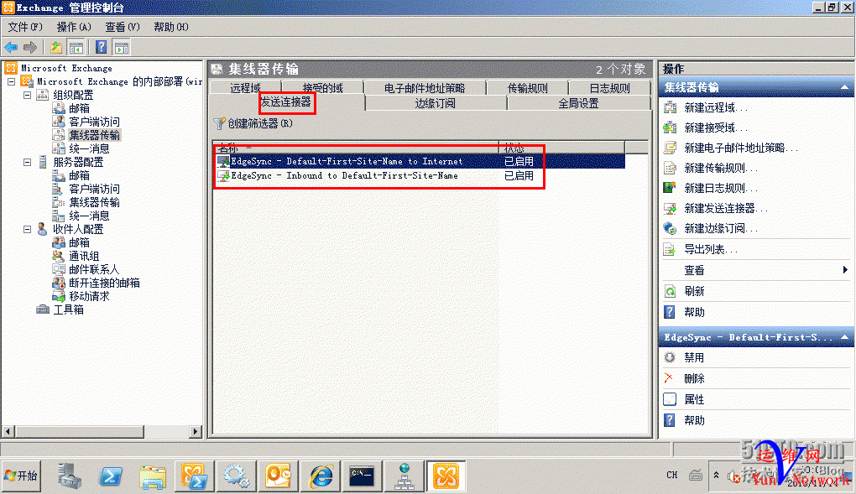Click the 新建日志规则 action icon
The image size is (856, 494).
(x=670, y=189)
